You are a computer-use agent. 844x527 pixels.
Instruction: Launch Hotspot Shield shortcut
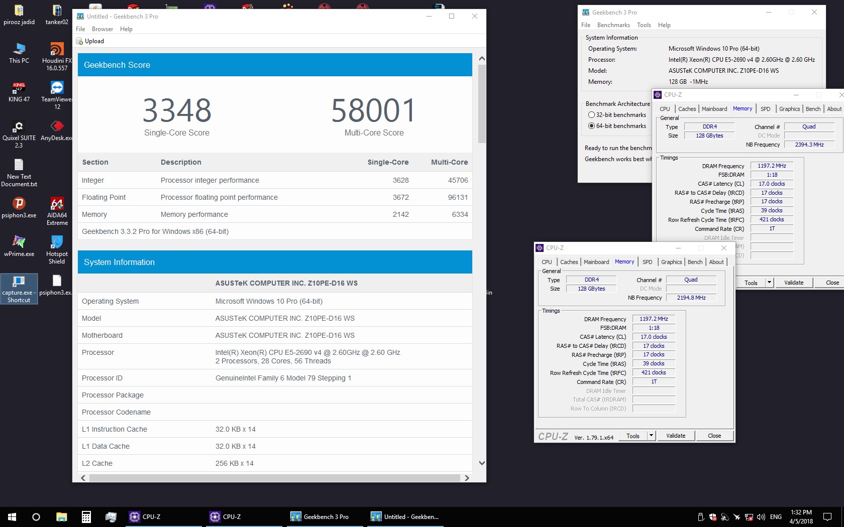coord(57,250)
